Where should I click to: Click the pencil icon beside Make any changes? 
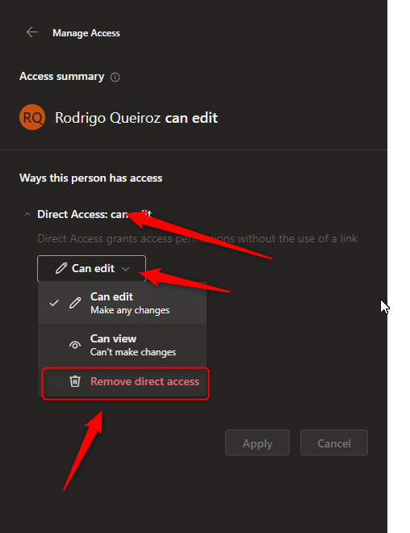75,303
